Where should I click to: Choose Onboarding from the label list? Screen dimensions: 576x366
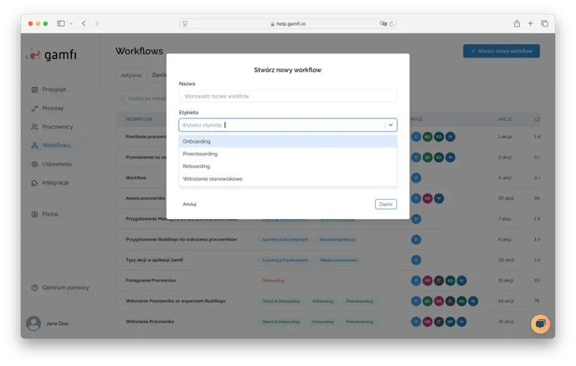[197, 141]
